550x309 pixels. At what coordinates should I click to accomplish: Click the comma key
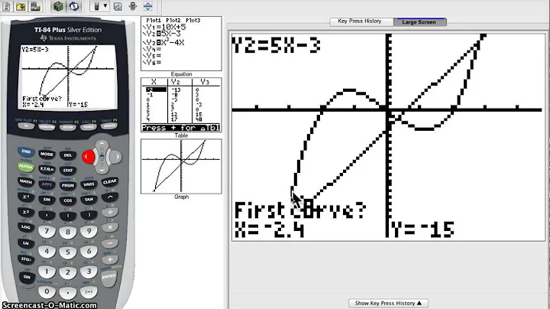pyautogui.click(x=47, y=215)
